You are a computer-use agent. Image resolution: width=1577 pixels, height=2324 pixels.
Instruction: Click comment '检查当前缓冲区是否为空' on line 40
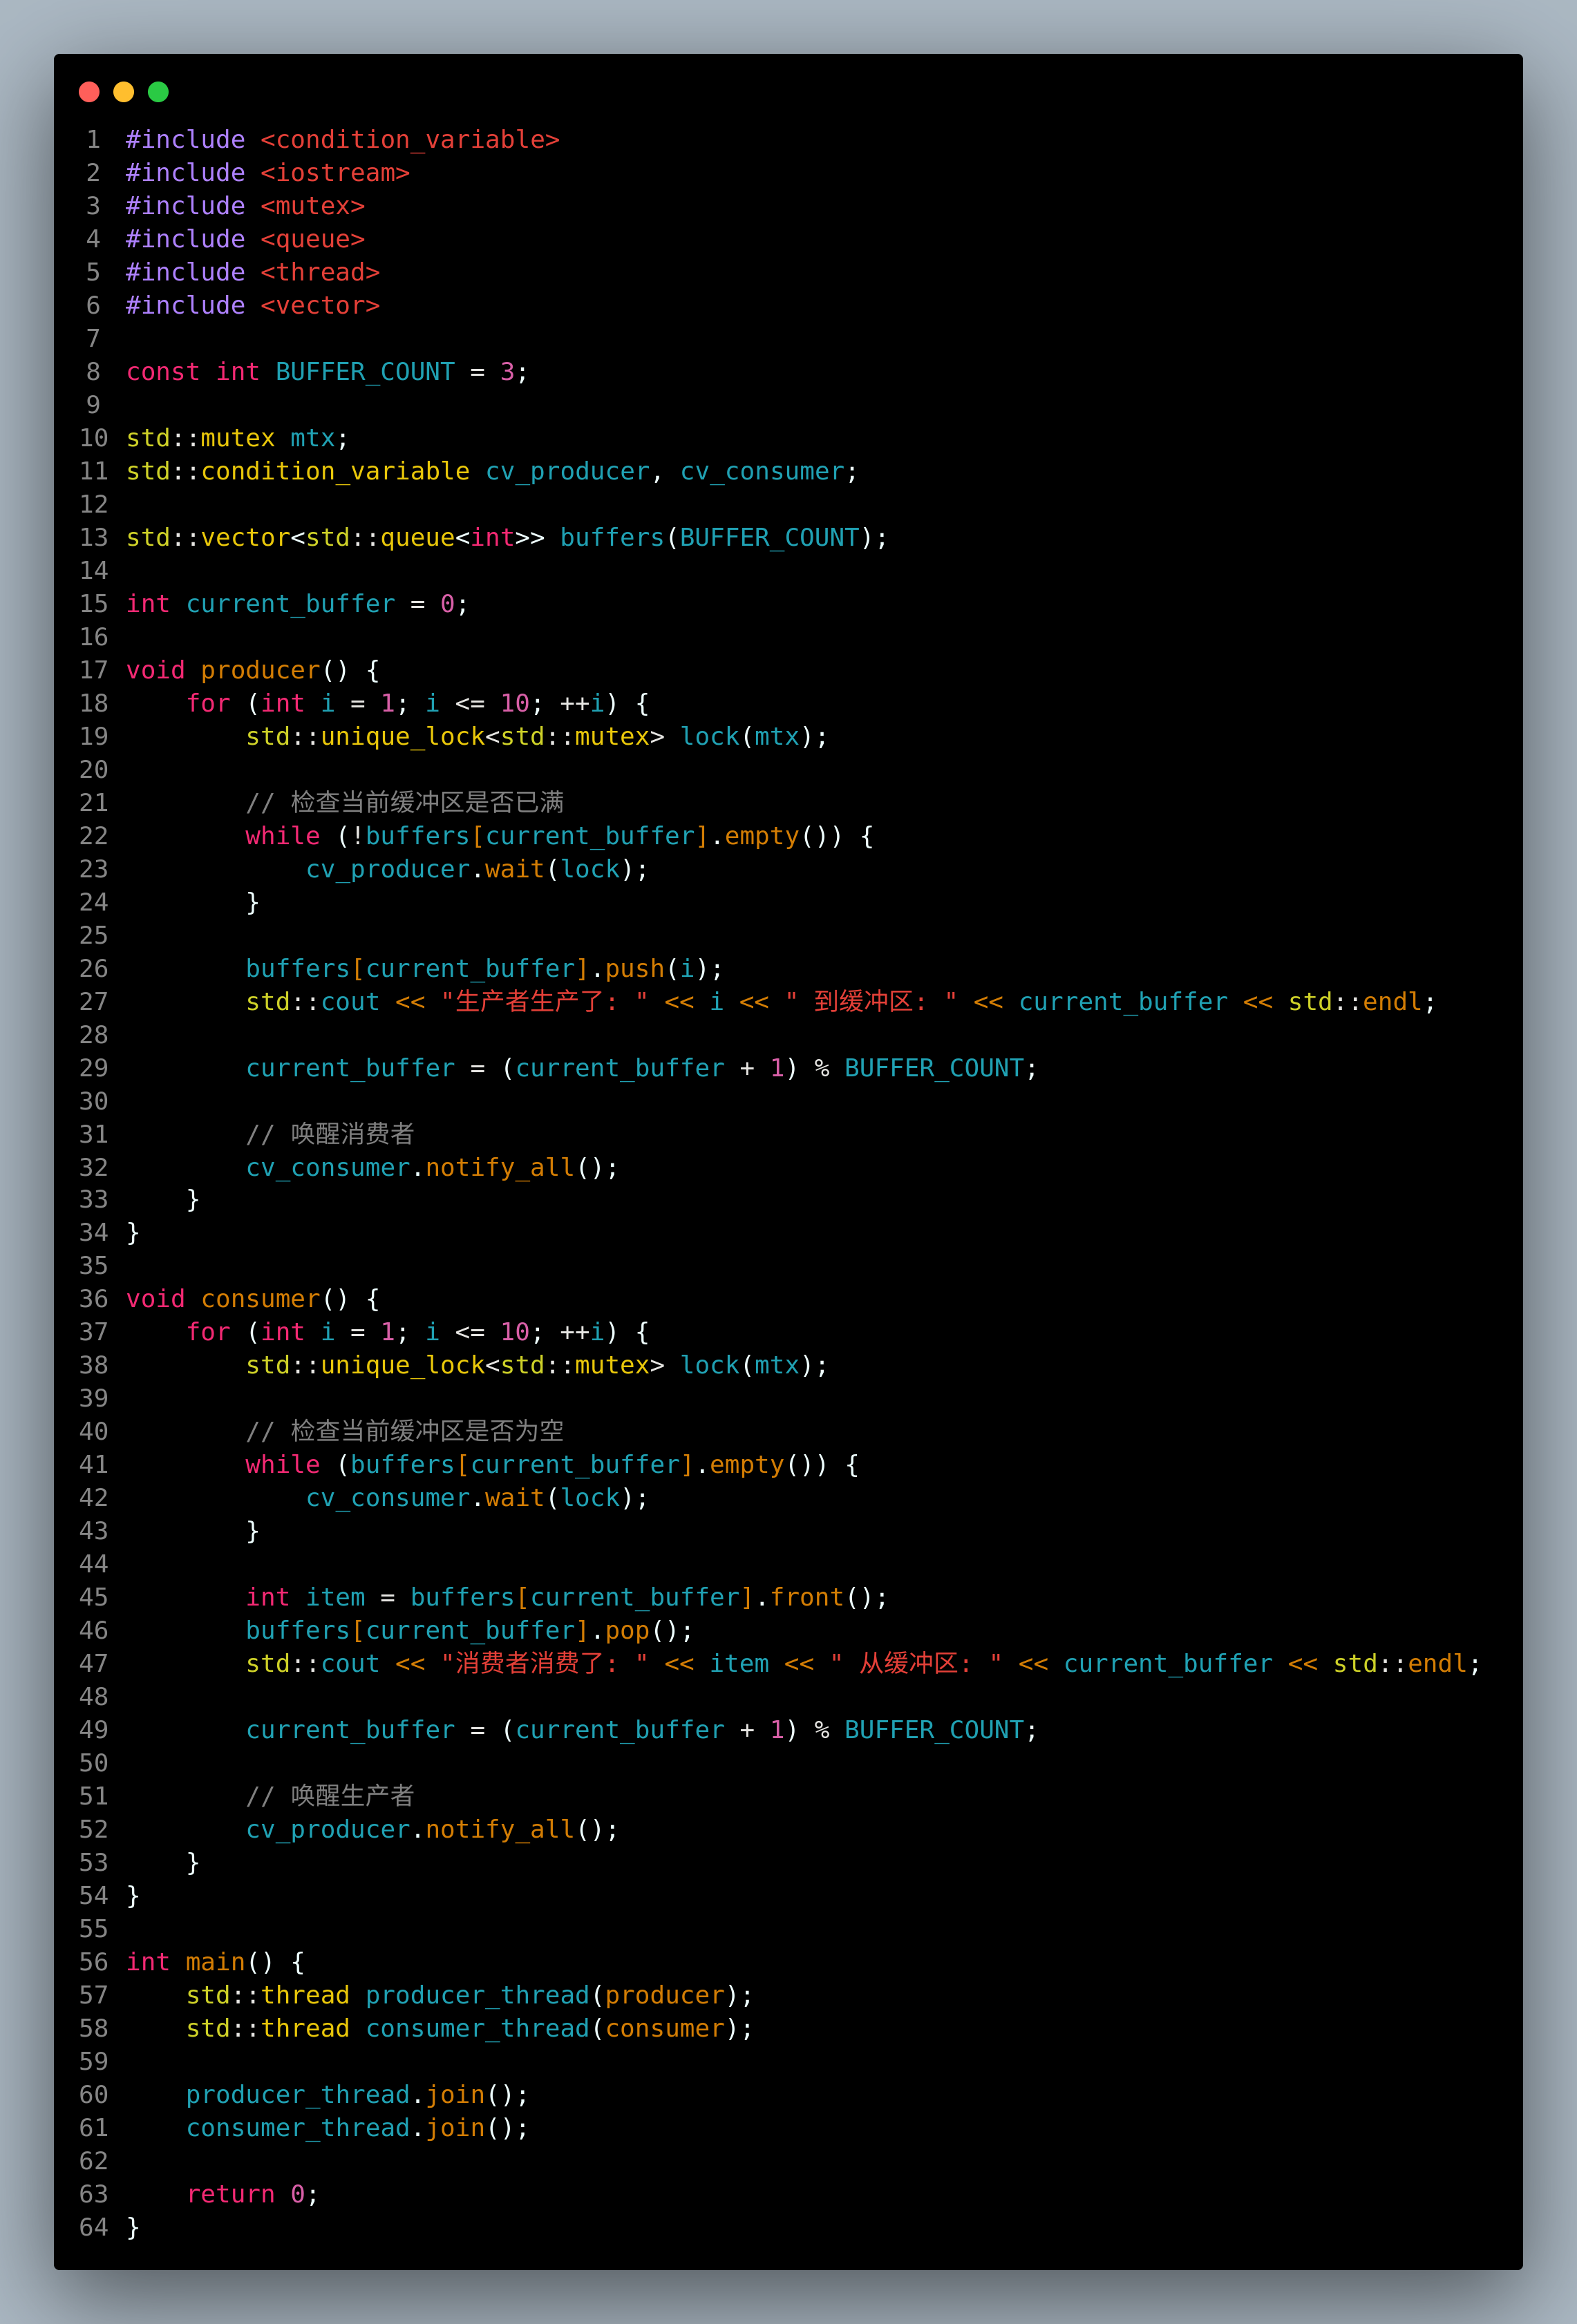pos(427,1431)
